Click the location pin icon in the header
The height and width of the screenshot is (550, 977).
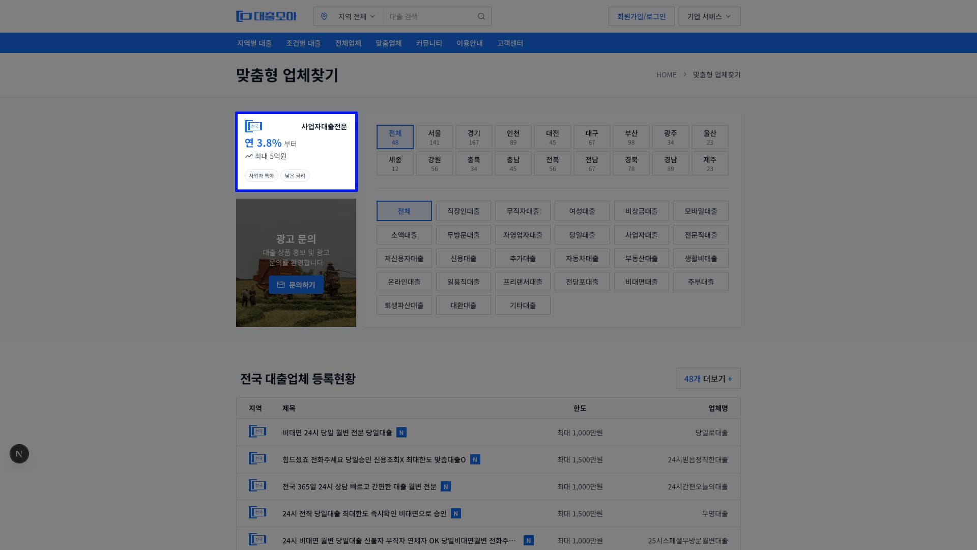click(x=325, y=16)
